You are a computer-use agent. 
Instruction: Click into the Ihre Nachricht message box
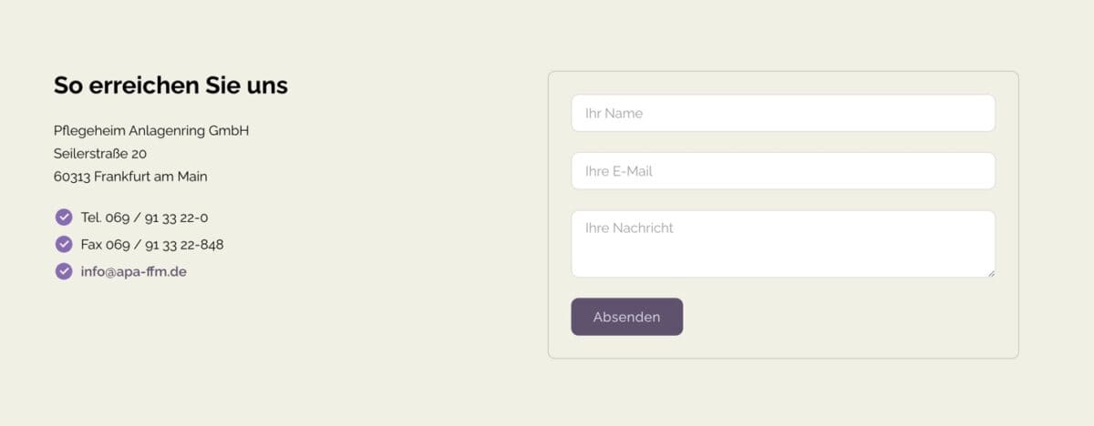pos(783,244)
